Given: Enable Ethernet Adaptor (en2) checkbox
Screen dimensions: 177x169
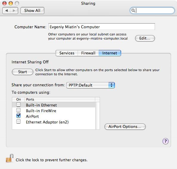Looking at the screenshot, I should (18, 121).
